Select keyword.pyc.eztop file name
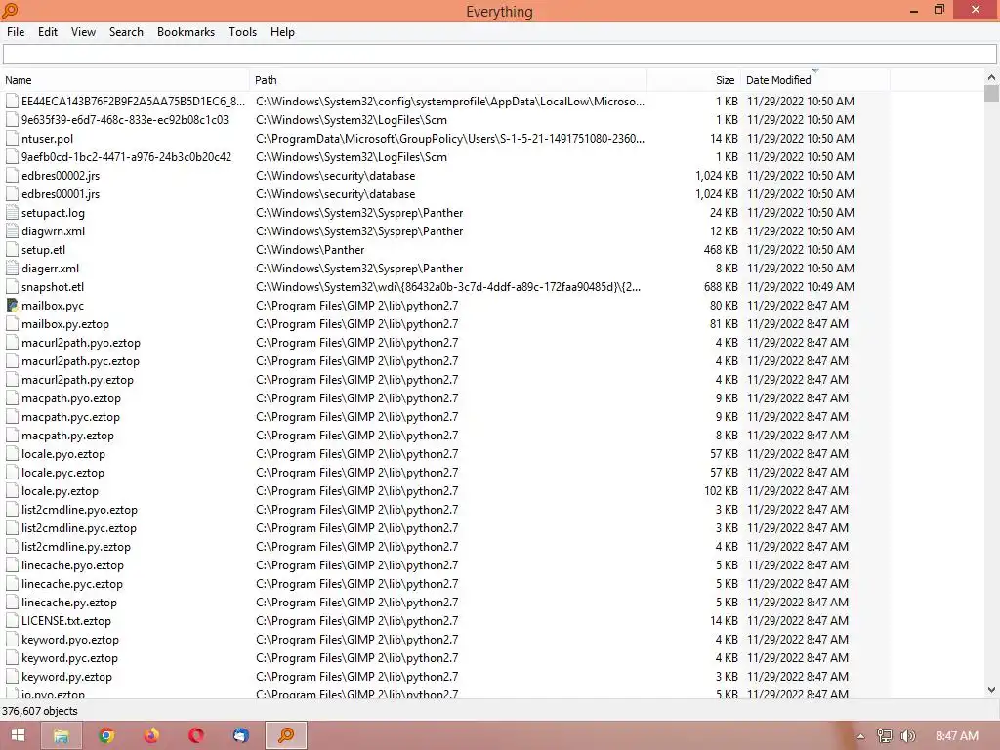Image resolution: width=1000 pixels, height=750 pixels. (x=69, y=657)
